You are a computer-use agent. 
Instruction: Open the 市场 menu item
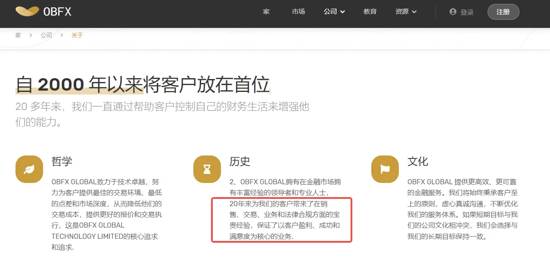coord(298,12)
